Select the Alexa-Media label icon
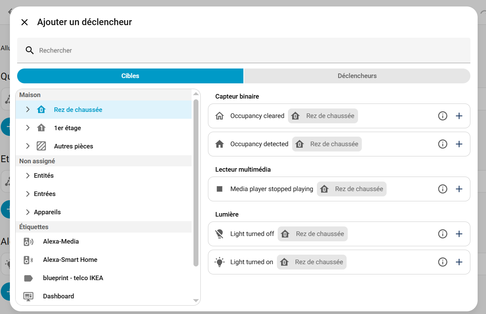 (29, 242)
